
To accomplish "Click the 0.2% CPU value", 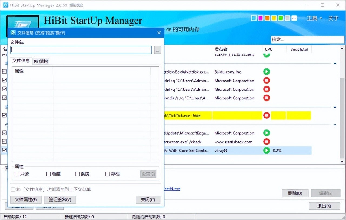I will (277, 151).
